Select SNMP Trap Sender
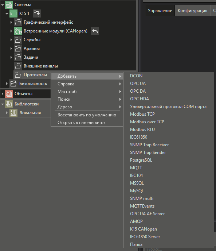The height and width of the screenshot is (251, 216). tap(169, 152)
